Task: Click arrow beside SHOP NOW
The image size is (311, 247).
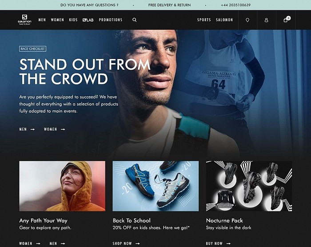Action: tap(138, 243)
